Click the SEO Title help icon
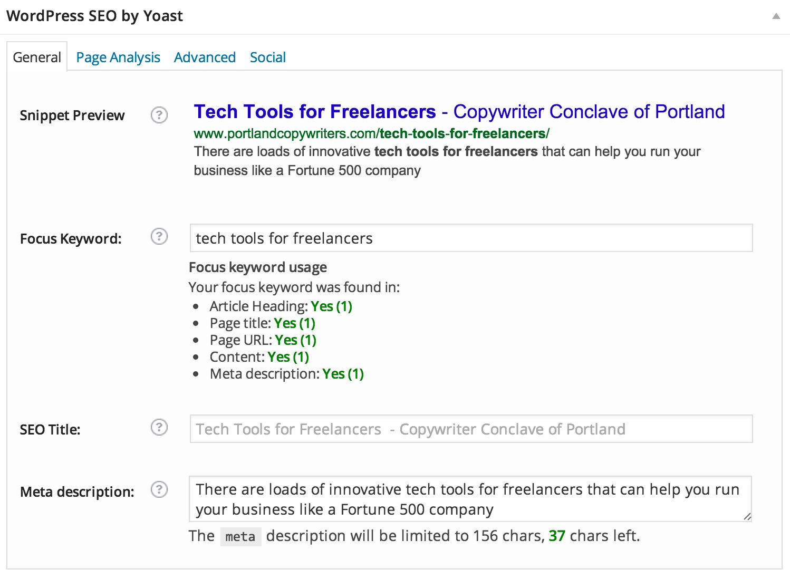Screen dimensions: 790x579 coord(159,427)
